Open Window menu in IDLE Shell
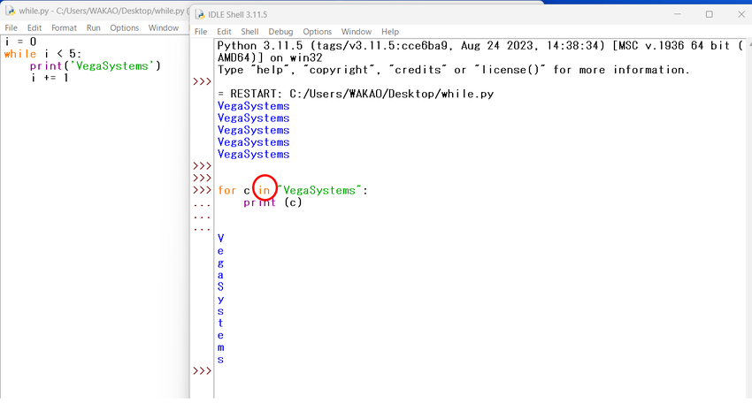Image resolution: width=752 pixels, height=411 pixels. pos(357,32)
